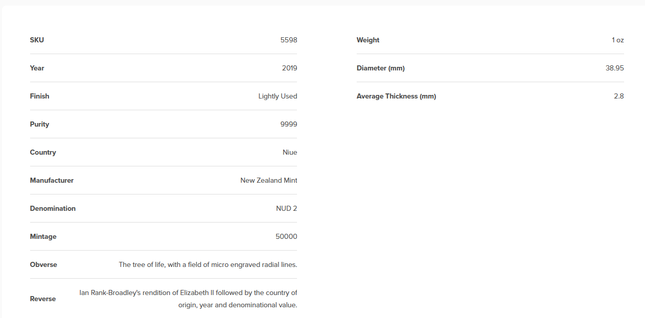The image size is (645, 318).
Task: Click the Diameter (mm) label
Action: click(381, 68)
